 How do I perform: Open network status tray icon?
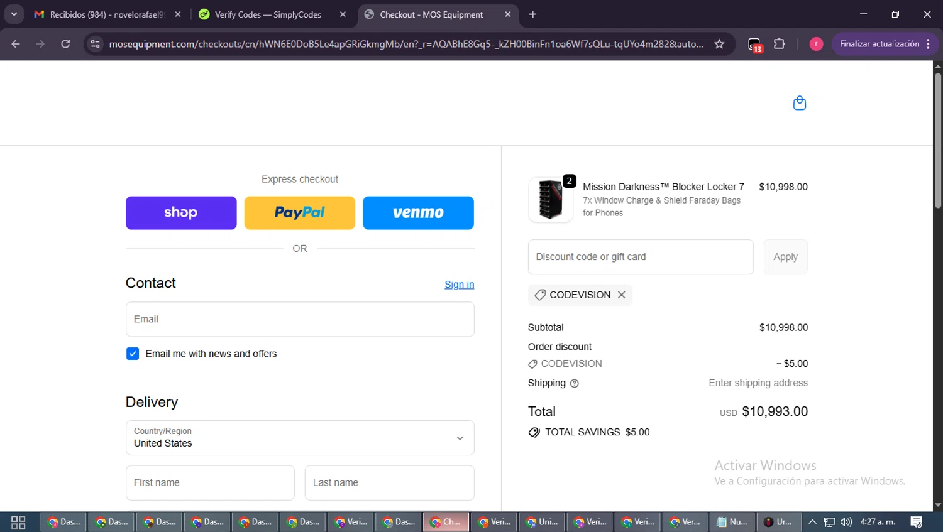point(830,522)
